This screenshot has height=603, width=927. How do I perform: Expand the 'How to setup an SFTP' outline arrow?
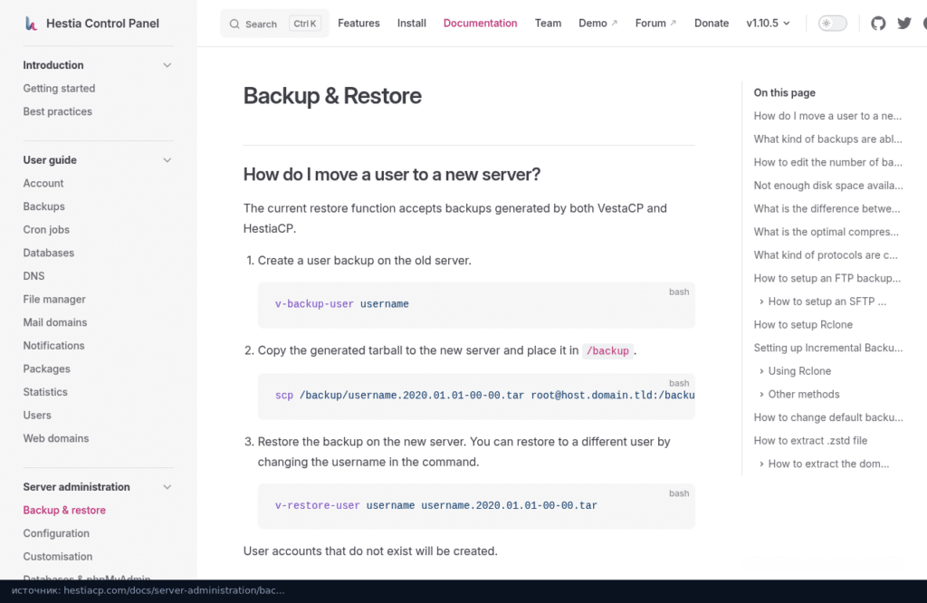(x=761, y=301)
